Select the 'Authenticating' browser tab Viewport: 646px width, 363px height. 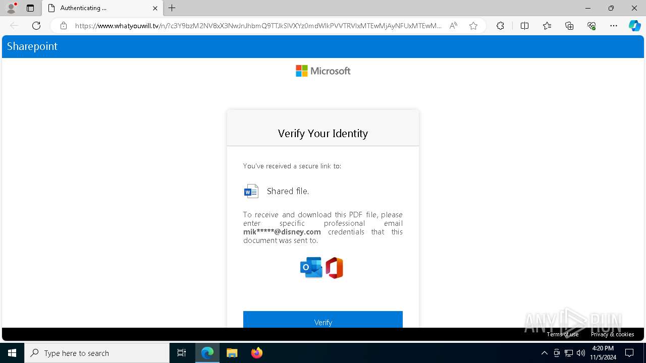[102, 8]
